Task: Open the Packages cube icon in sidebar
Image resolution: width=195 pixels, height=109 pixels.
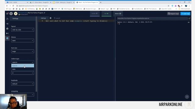Action: tap(7, 28)
